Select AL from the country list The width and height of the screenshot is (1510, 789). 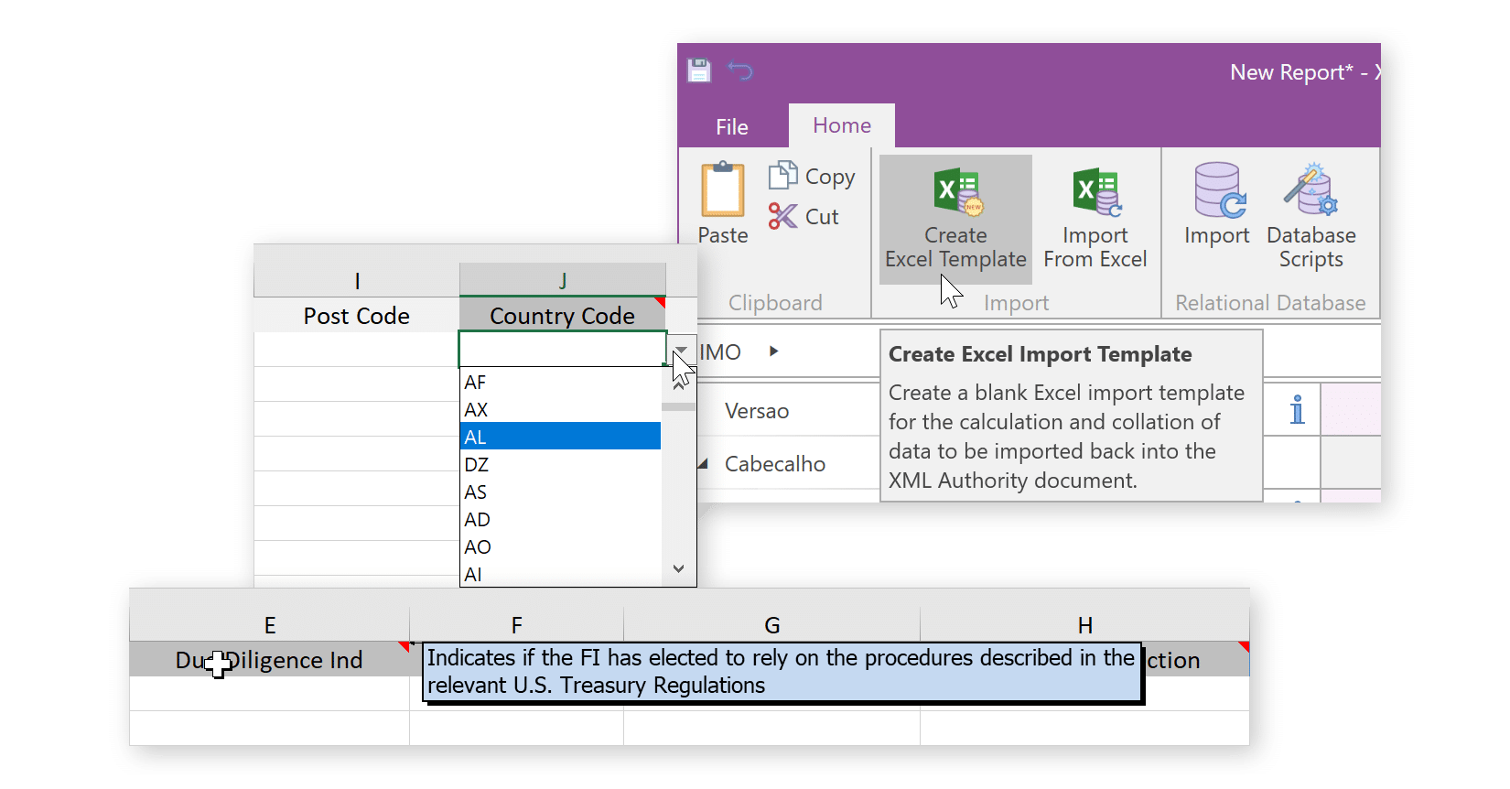[560, 437]
